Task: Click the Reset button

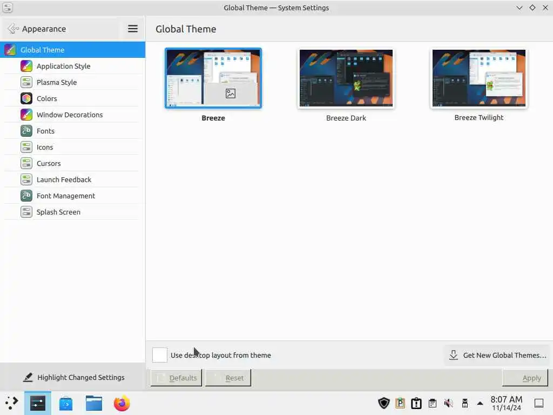Action: pos(228,378)
